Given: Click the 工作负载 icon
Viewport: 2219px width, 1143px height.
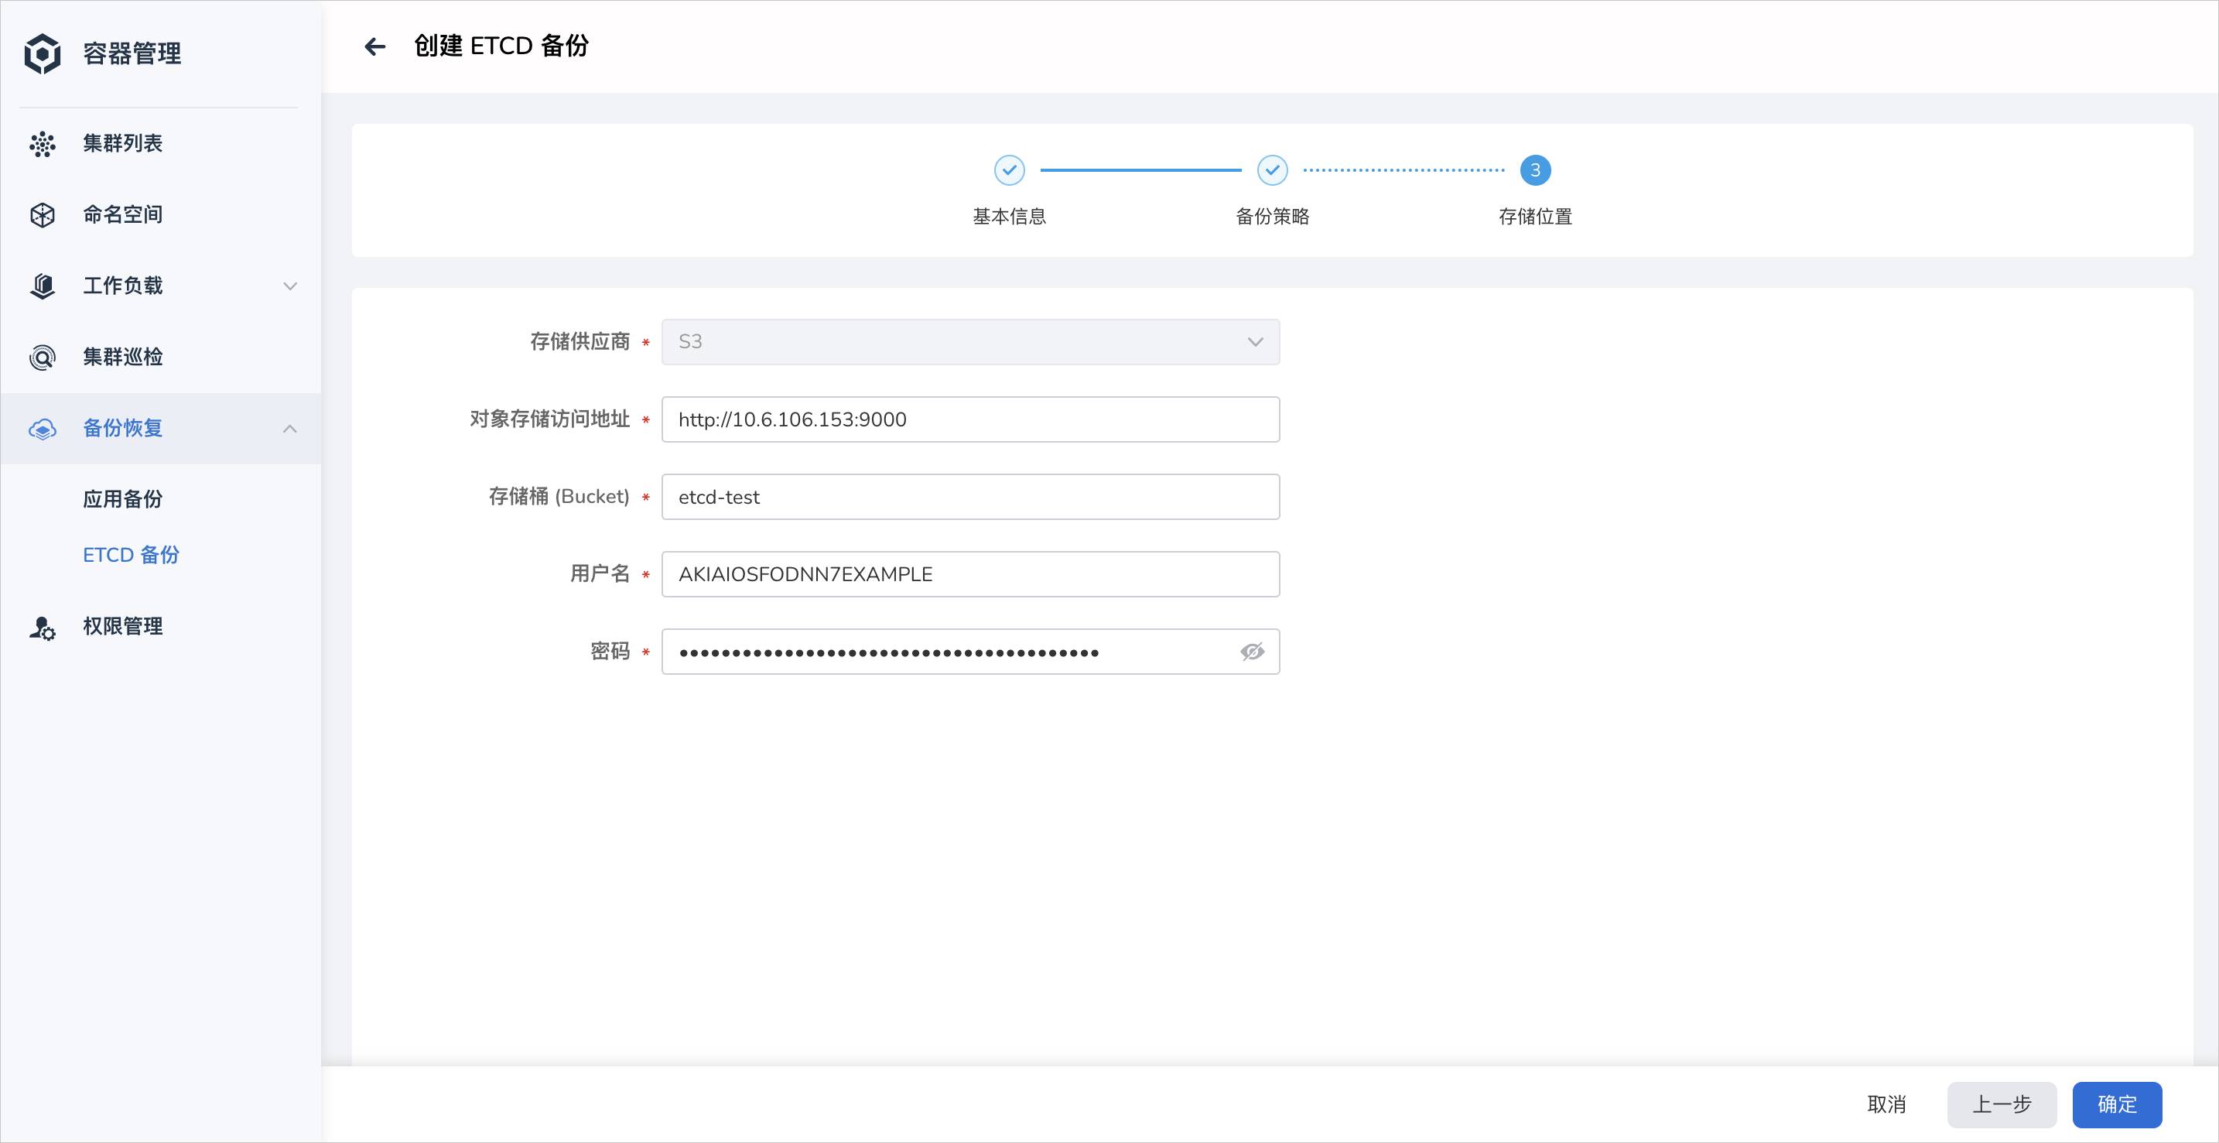Looking at the screenshot, I should [43, 286].
